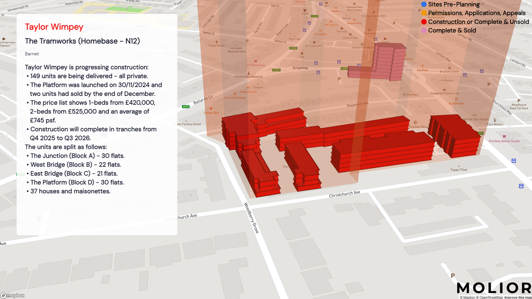Screen dimensions: 532x299
Task: Click the Improve this map link
Action: (x=518, y=297)
